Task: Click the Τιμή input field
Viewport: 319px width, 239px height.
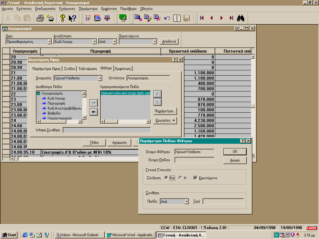Action: pyautogui.click(x=223, y=202)
